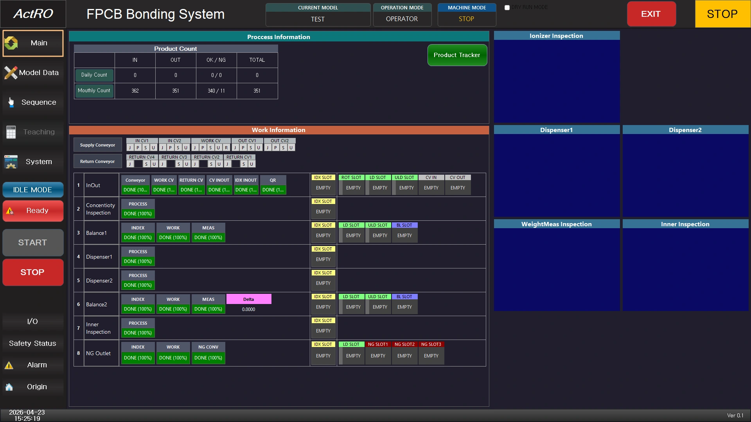The image size is (751, 422).
Task: Click the pink Delta indicator in Balance2
Action: pos(249,299)
